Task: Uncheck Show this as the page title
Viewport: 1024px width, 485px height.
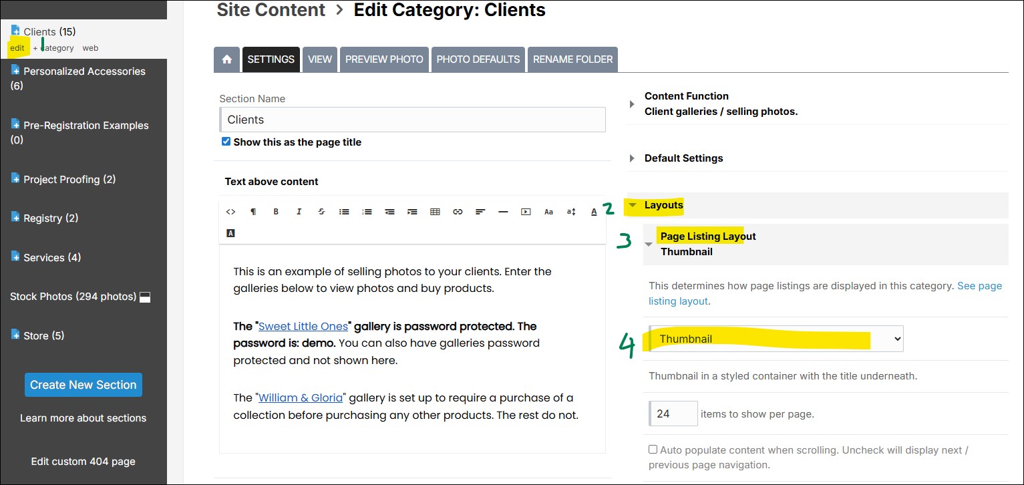Action: coord(226,142)
